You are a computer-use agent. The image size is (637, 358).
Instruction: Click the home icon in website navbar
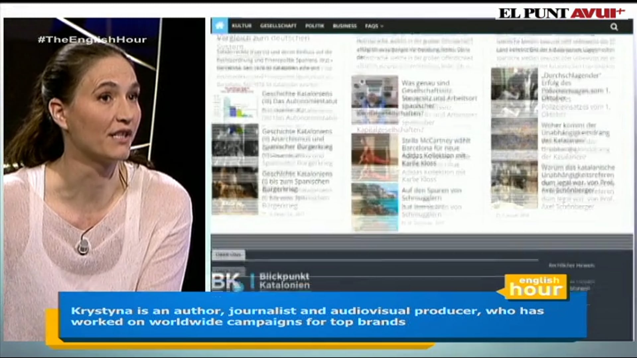(x=219, y=26)
